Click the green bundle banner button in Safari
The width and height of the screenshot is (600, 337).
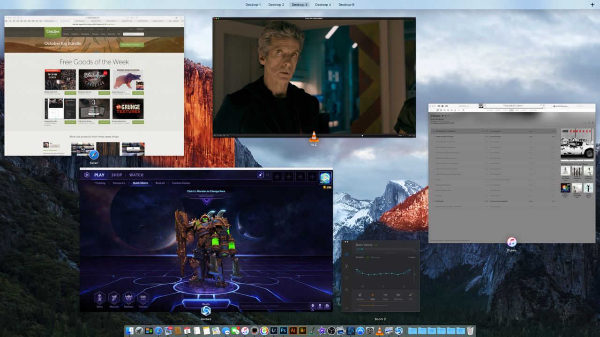[x=132, y=44]
